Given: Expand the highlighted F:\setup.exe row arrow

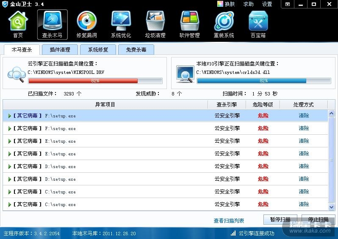Looking at the screenshot, I should coord(9,116).
